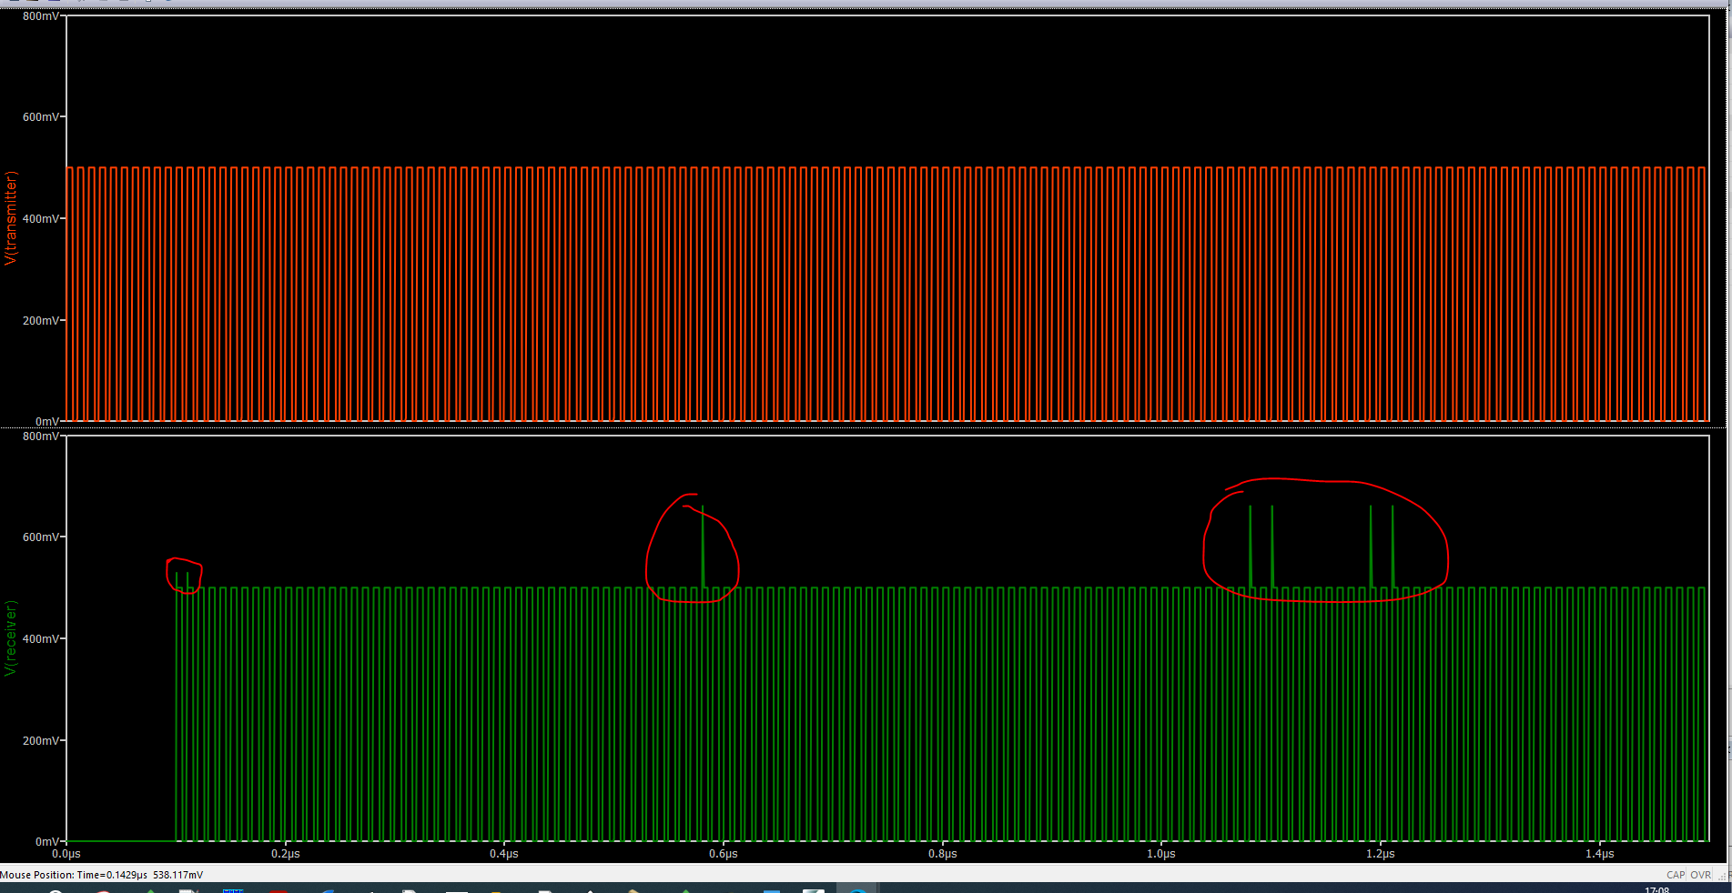This screenshot has width=1732, height=893.
Task: Click the lone receiver spike near 0.6µs
Action: point(703,546)
